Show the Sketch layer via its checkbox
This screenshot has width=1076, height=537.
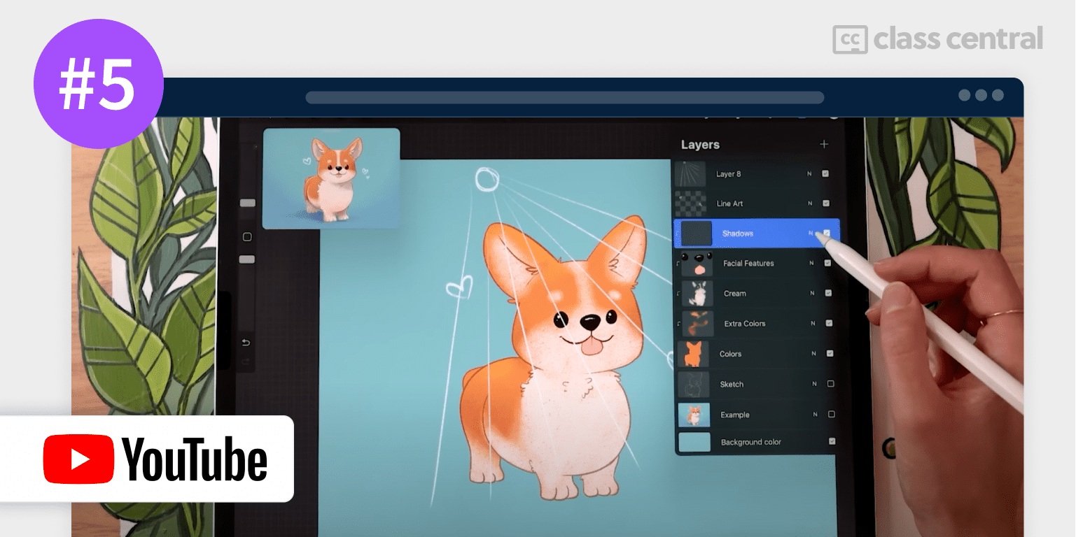click(831, 384)
